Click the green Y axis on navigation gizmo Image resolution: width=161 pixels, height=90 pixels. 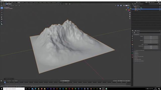tap(126, 10)
